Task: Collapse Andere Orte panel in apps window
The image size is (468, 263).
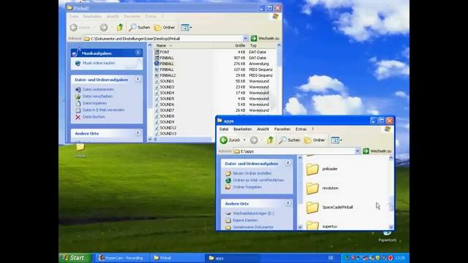Action: click(x=288, y=203)
